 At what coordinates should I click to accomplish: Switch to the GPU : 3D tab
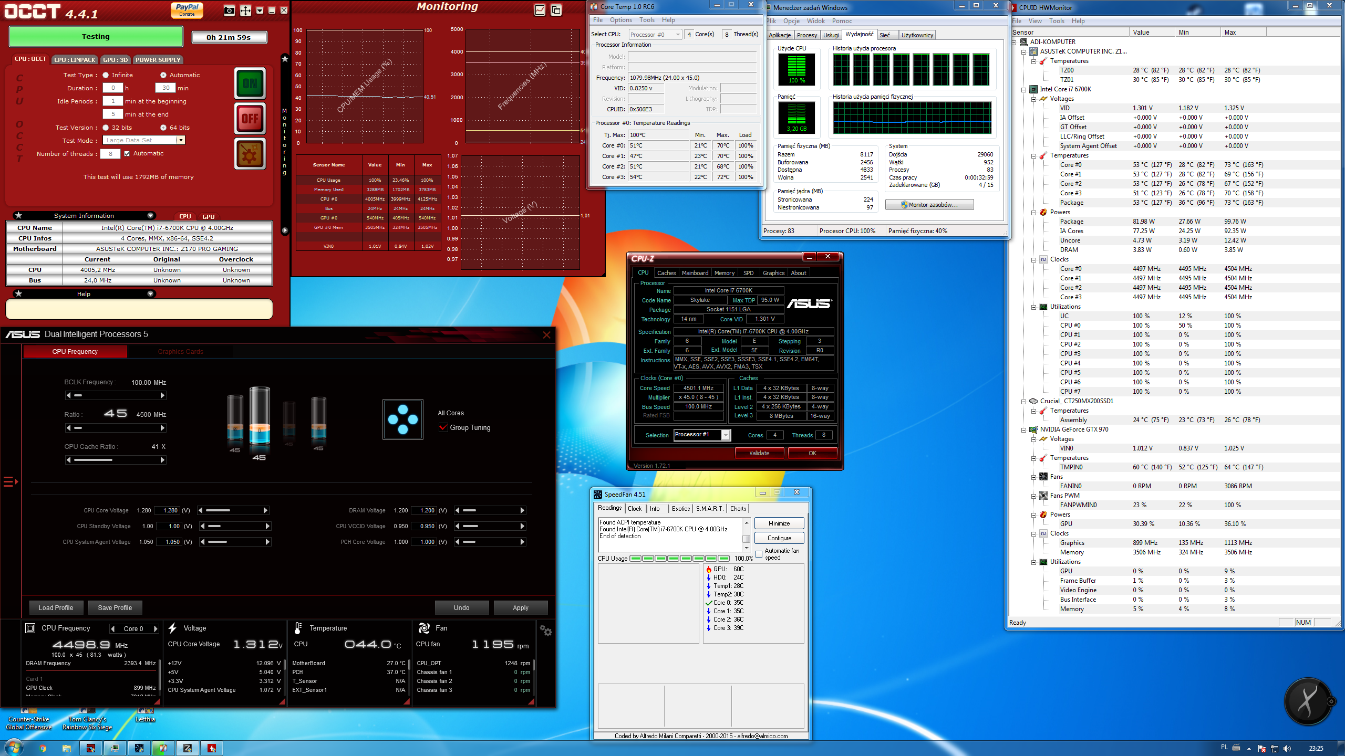coord(116,60)
